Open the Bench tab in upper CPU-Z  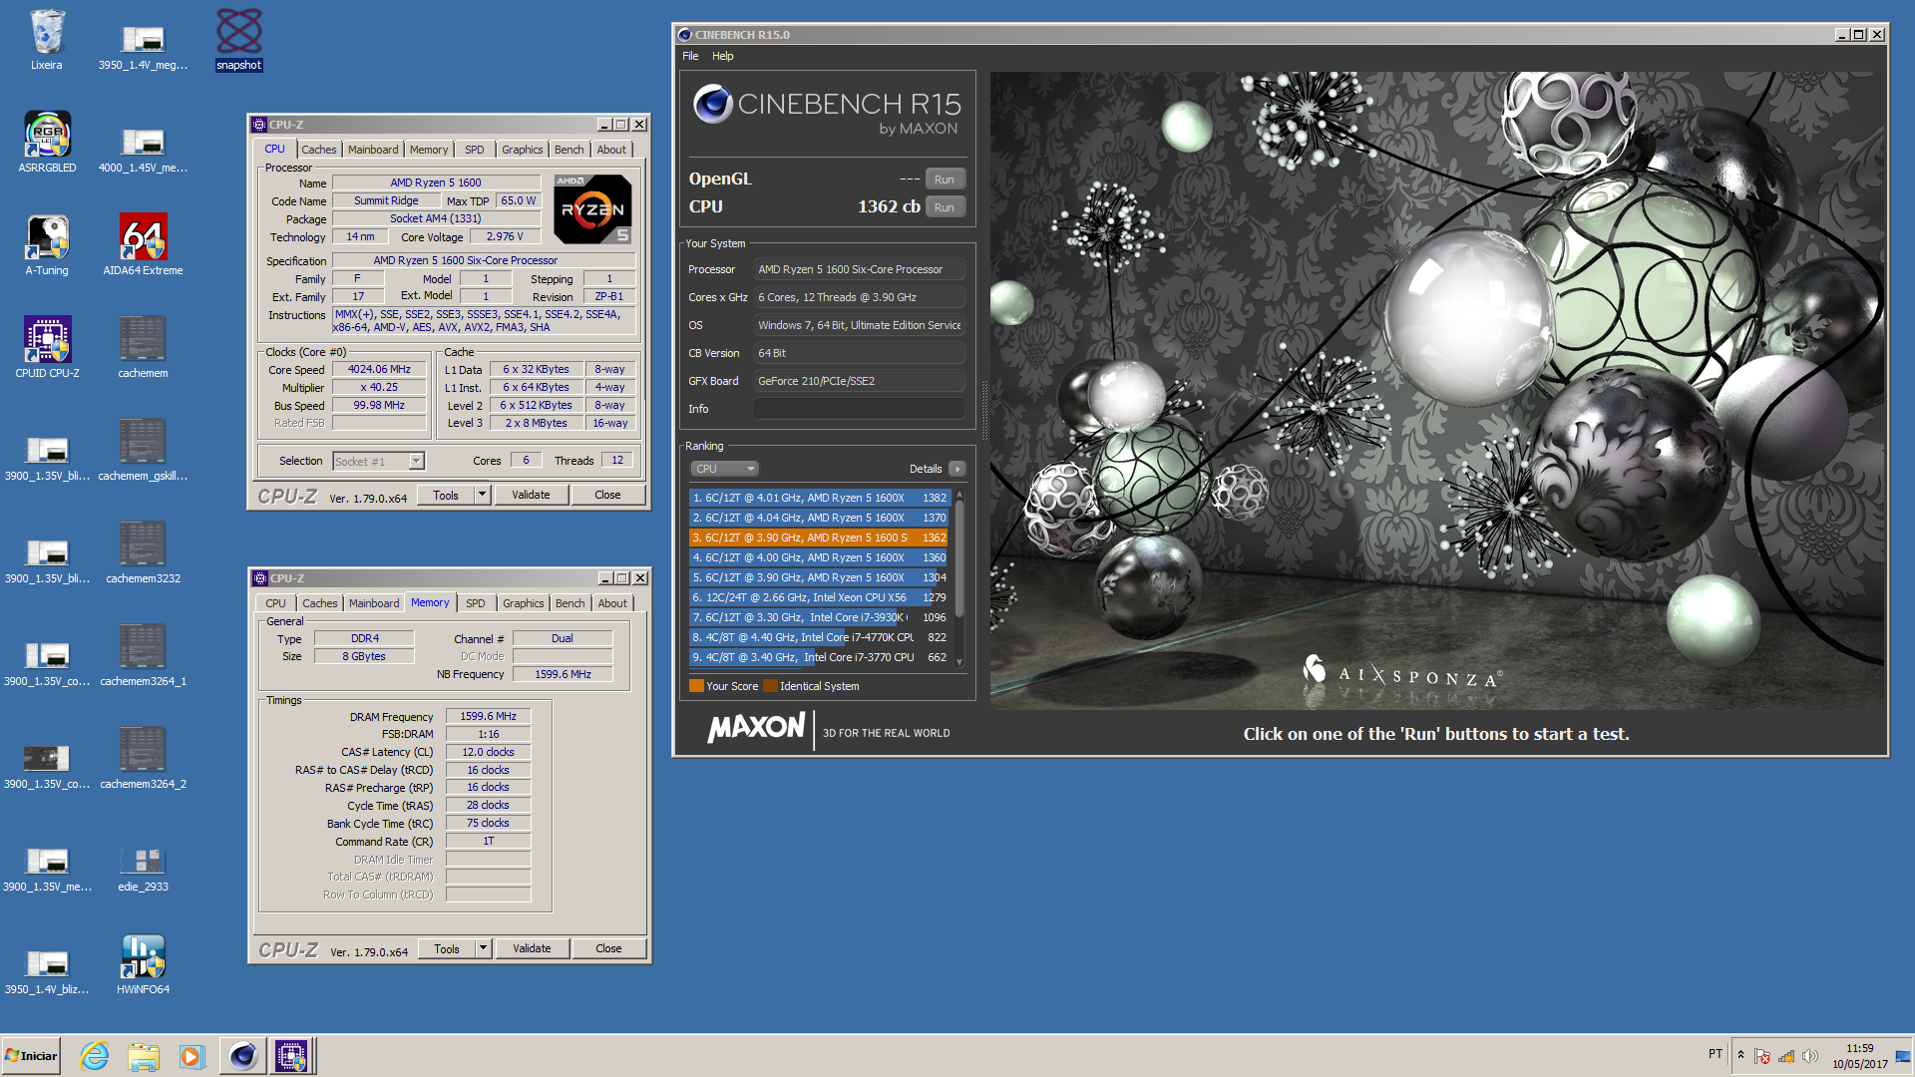point(570,150)
